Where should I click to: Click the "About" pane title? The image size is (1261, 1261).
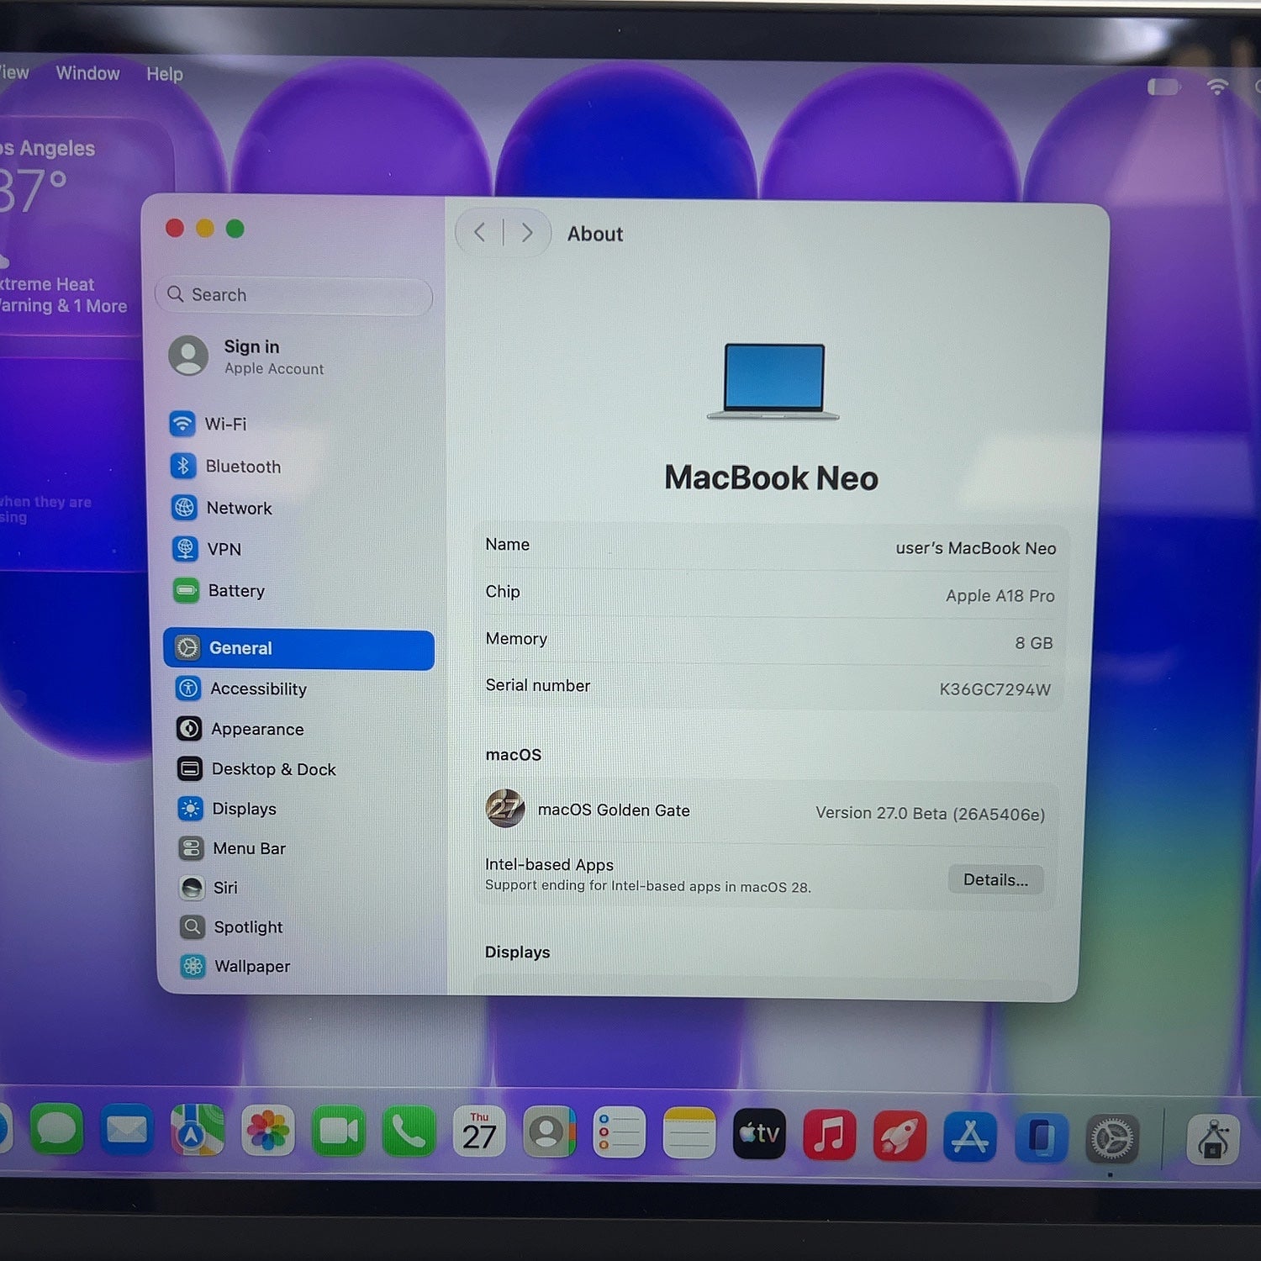595,234
